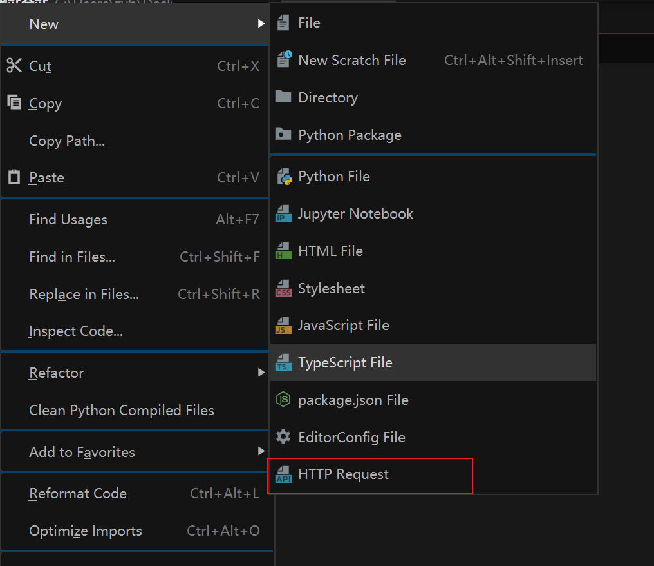The height and width of the screenshot is (566, 654).
Task: Click the Jupyter Notebook IP icon
Action: coord(284,213)
